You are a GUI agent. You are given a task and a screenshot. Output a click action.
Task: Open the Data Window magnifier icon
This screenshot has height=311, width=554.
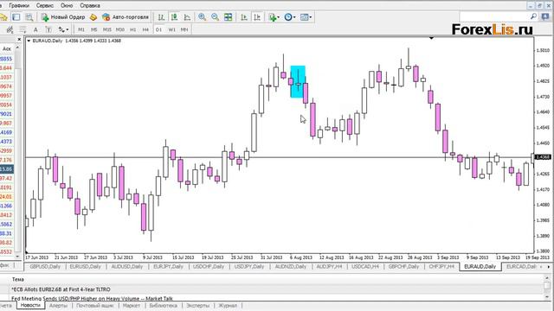tap(29, 17)
